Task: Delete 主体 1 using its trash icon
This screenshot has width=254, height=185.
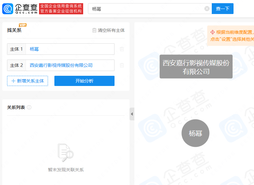Action: pyautogui.click(x=122, y=49)
